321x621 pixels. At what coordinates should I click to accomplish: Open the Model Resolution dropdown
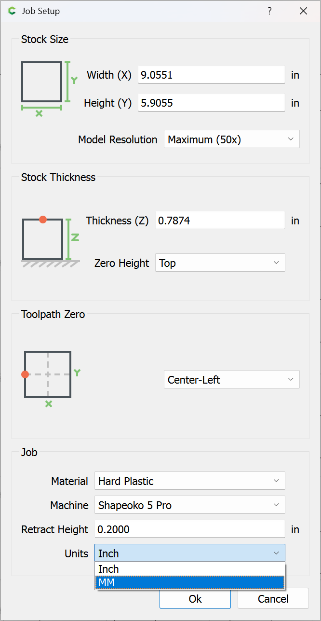[231, 139]
